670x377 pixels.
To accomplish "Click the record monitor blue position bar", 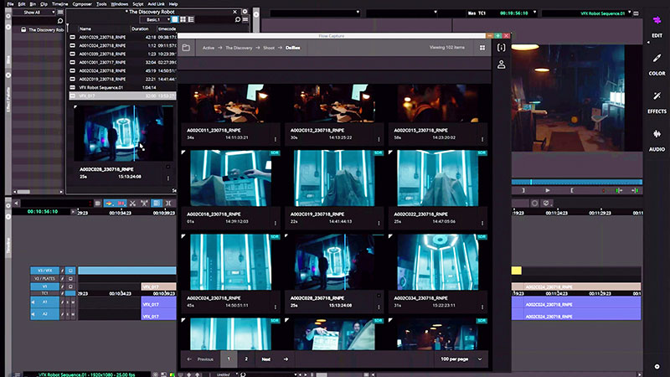I will 577,182.
